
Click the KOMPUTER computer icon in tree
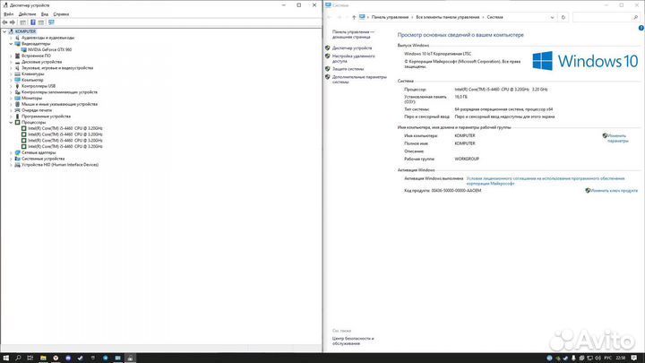click(x=11, y=31)
